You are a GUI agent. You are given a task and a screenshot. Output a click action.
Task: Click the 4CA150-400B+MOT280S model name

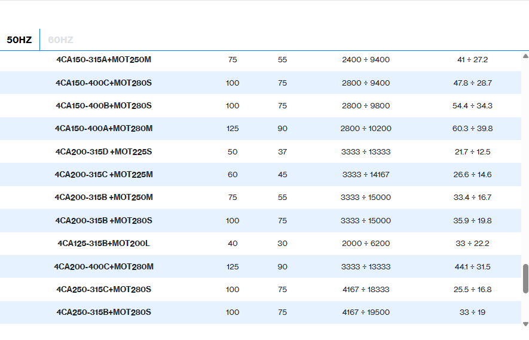coord(103,106)
